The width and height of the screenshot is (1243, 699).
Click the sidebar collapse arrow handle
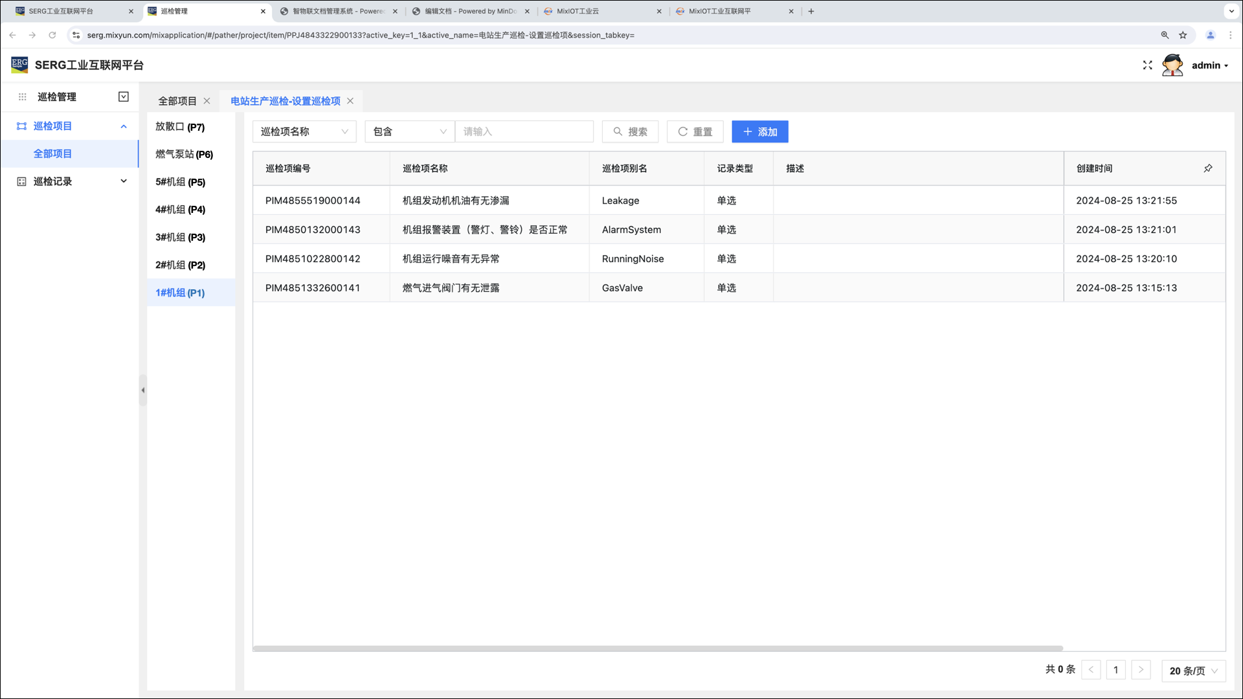[x=142, y=390]
